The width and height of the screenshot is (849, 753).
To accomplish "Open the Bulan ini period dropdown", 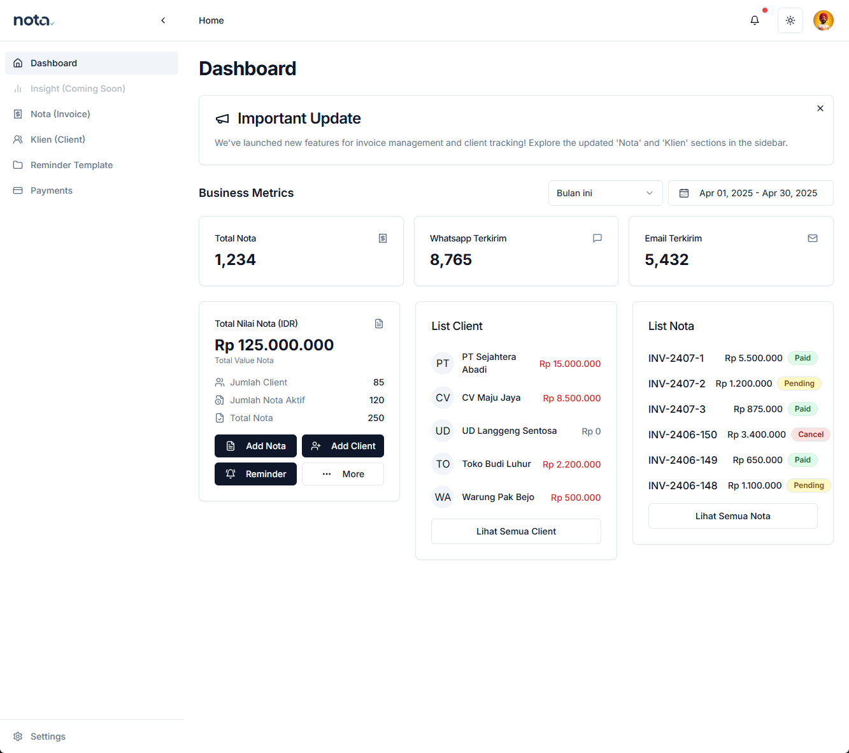I will pyautogui.click(x=605, y=193).
